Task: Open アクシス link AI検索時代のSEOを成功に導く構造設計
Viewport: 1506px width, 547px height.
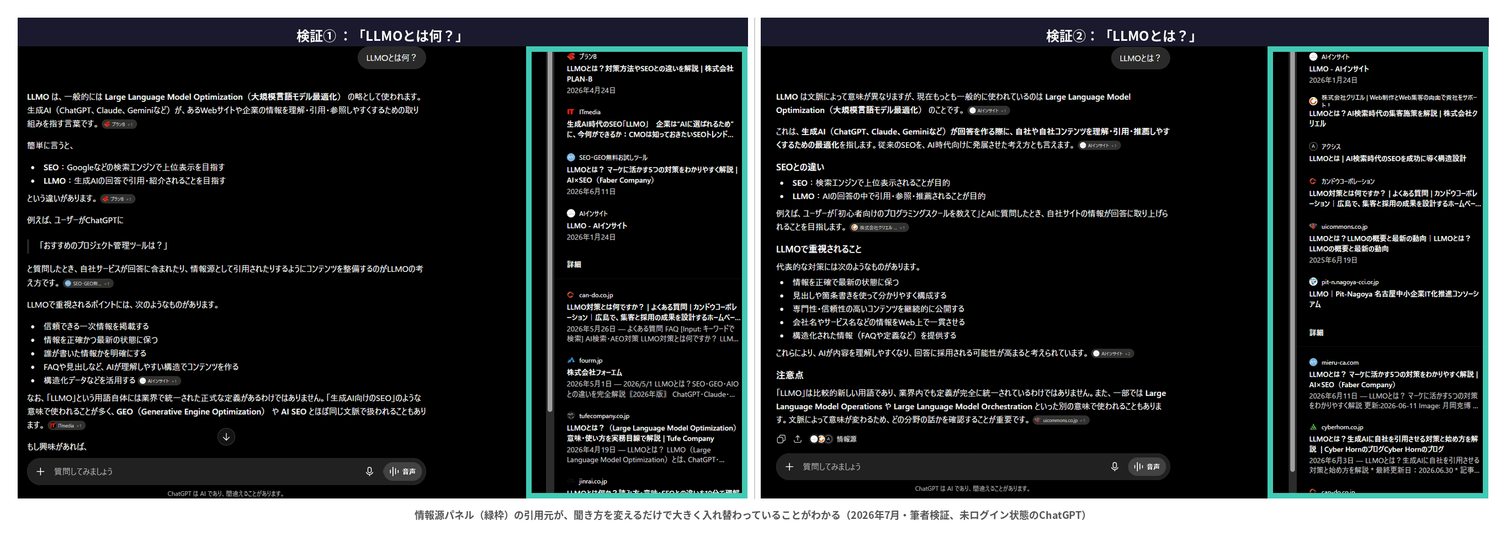Action: pyautogui.click(x=1387, y=159)
